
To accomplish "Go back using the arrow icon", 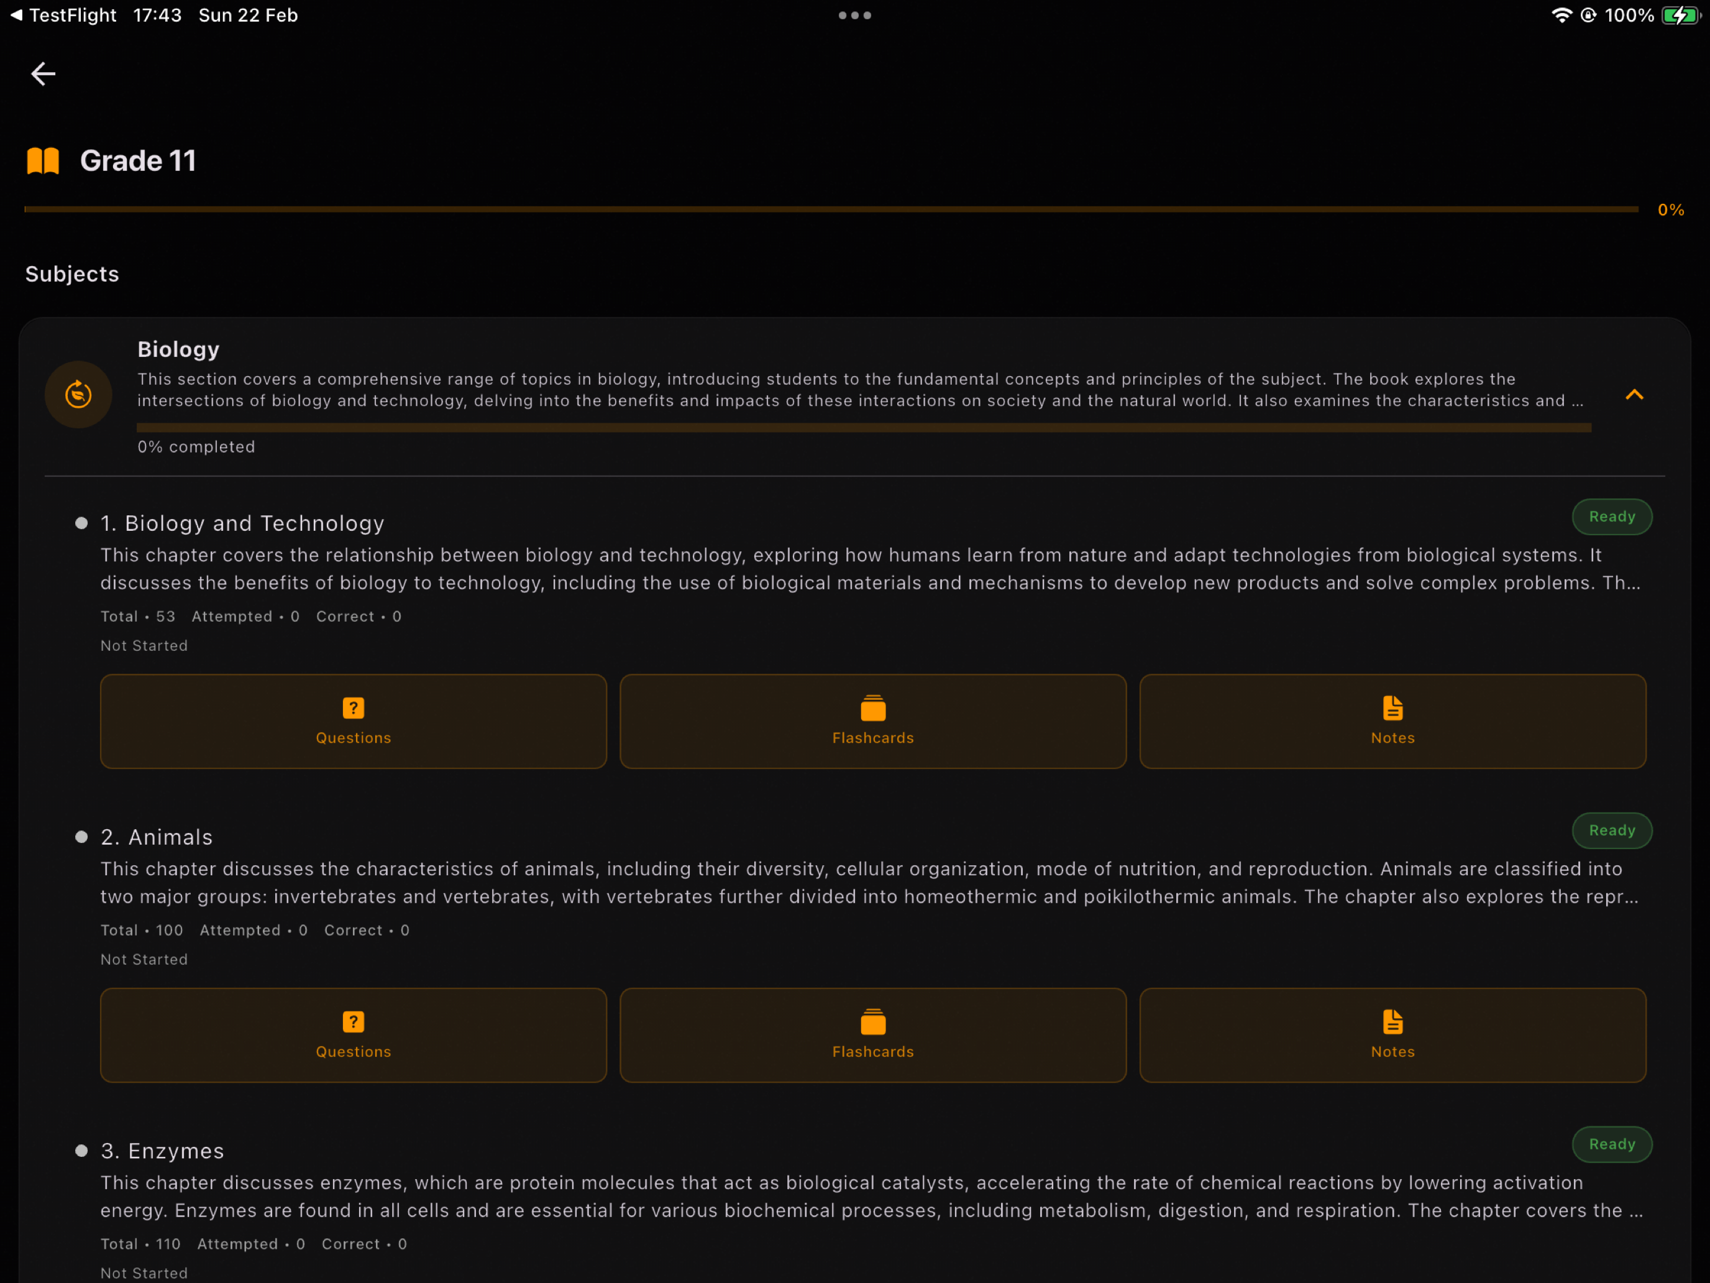I will point(43,73).
